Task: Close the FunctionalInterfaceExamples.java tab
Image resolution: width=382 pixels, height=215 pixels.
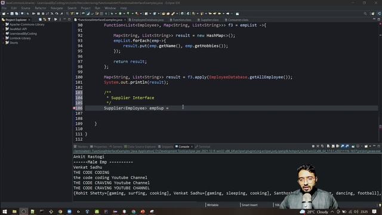Action: (x=125, y=20)
